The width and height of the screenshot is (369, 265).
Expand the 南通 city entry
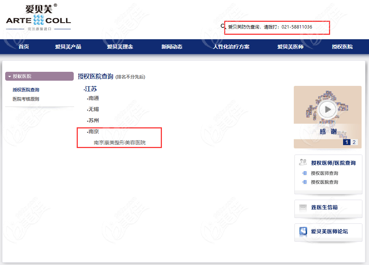point(93,98)
